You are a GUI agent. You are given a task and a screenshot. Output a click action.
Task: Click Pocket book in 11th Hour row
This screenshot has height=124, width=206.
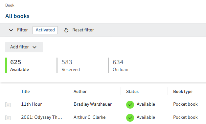(x=185, y=104)
